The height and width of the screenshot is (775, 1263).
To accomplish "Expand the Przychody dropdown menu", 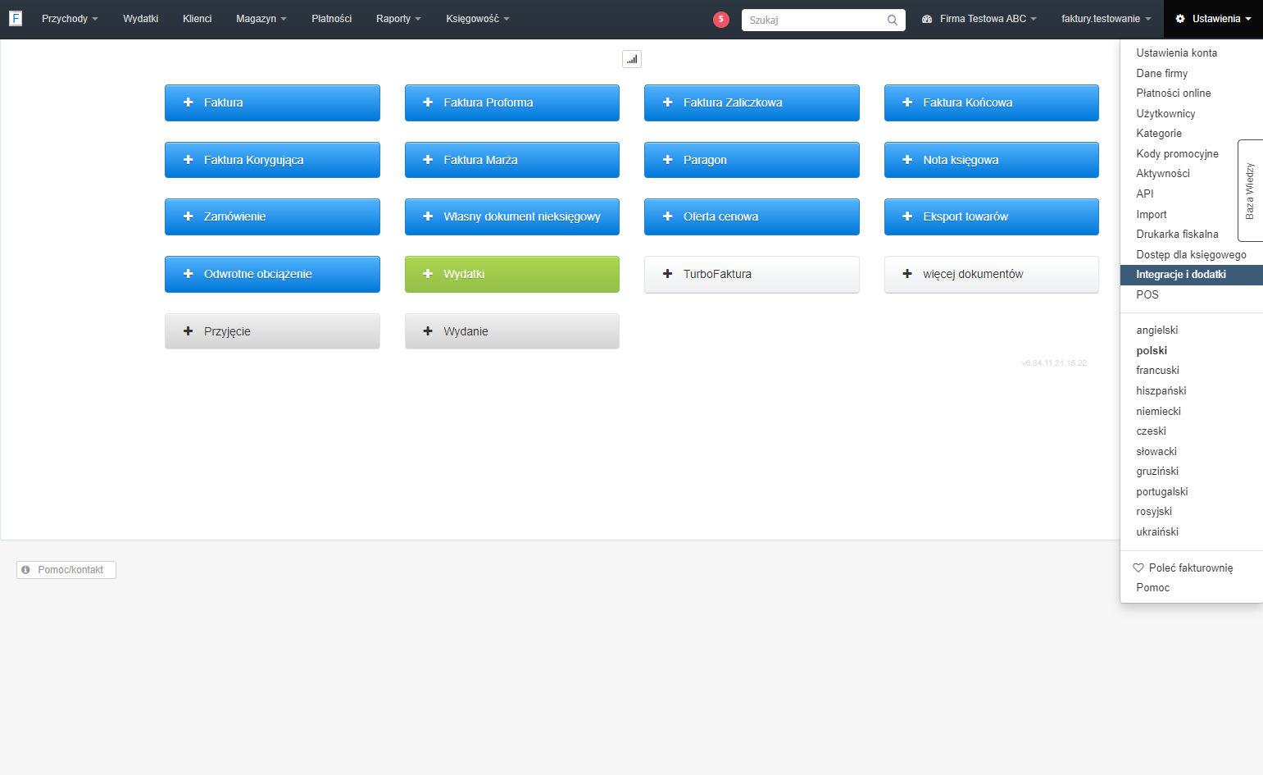I will point(70,19).
